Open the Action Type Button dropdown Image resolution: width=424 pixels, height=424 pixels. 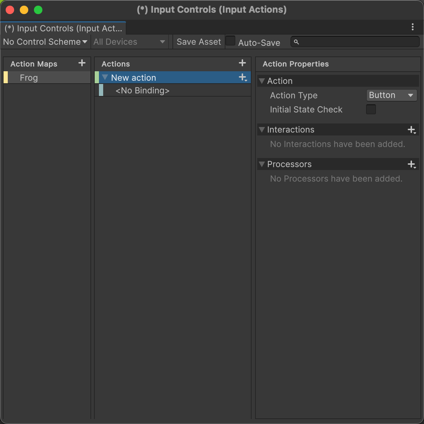click(391, 95)
